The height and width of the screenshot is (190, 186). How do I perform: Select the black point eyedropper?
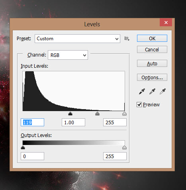(x=142, y=92)
